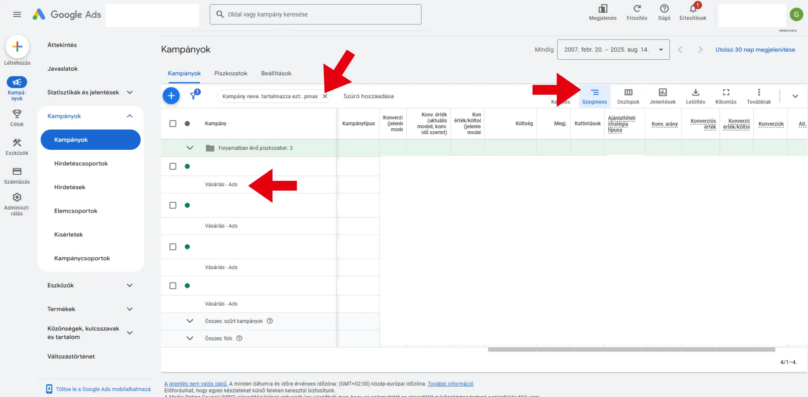Expand Statisztikák és jelentések menu section
The width and height of the screenshot is (808, 397).
pos(130,93)
